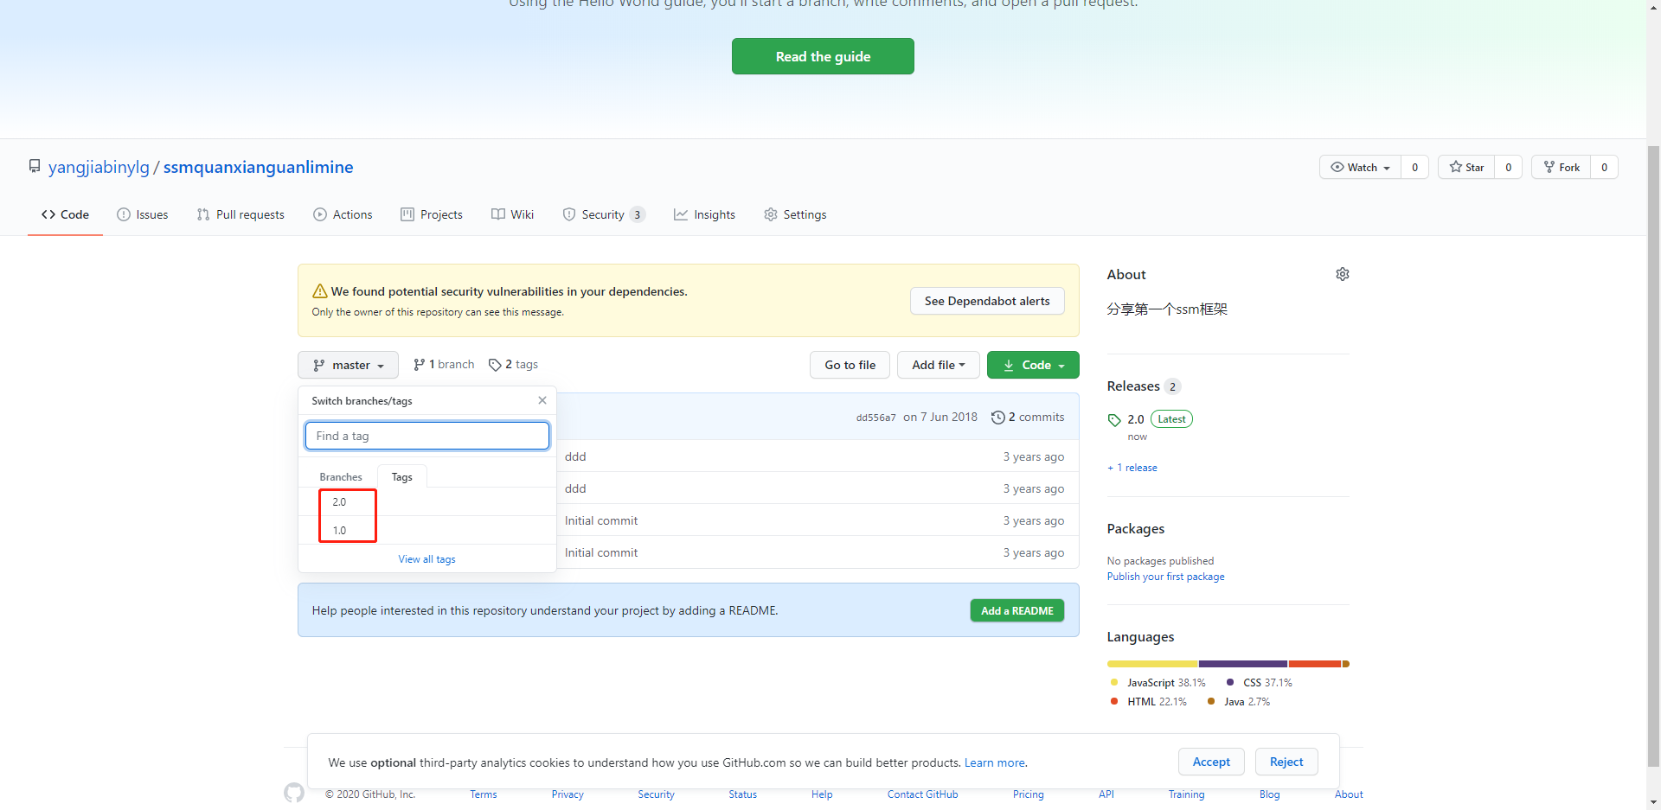Click the HTML segment of language bar
The width and height of the screenshot is (1661, 810).
pyautogui.click(x=1315, y=664)
